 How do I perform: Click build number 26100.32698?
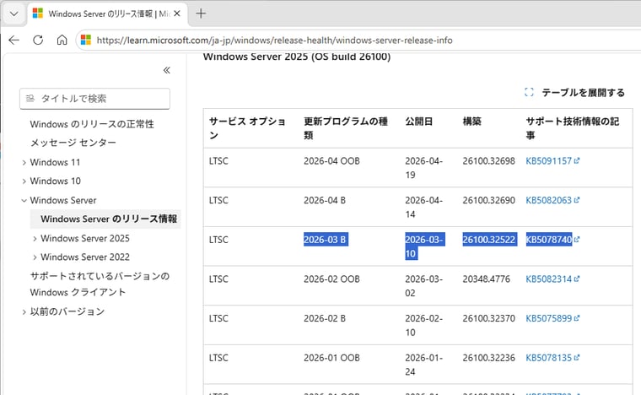coord(488,160)
